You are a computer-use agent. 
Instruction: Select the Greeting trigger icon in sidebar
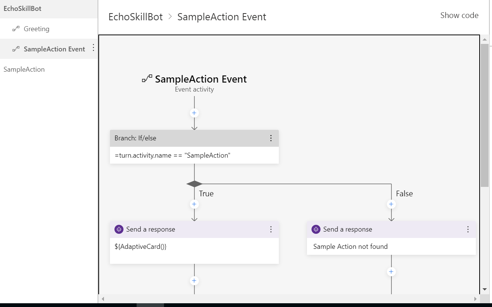tap(16, 29)
